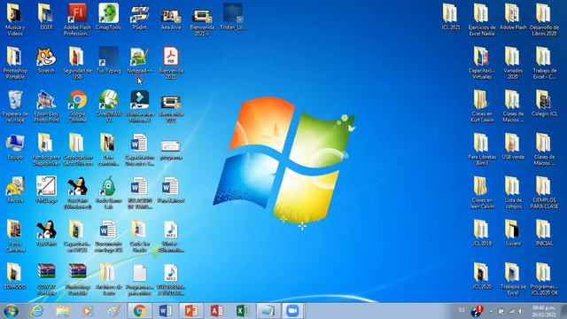Switch to Chrome in the taskbar
The height and width of the screenshot is (319, 567).
[x=140, y=311]
